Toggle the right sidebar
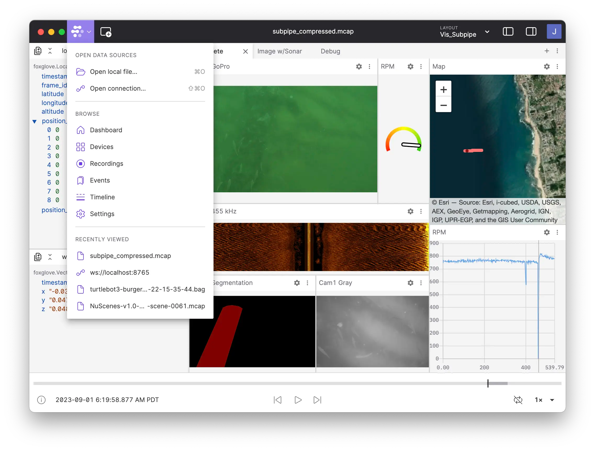Viewport: 595px width, 451px height. click(x=531, y=31)
